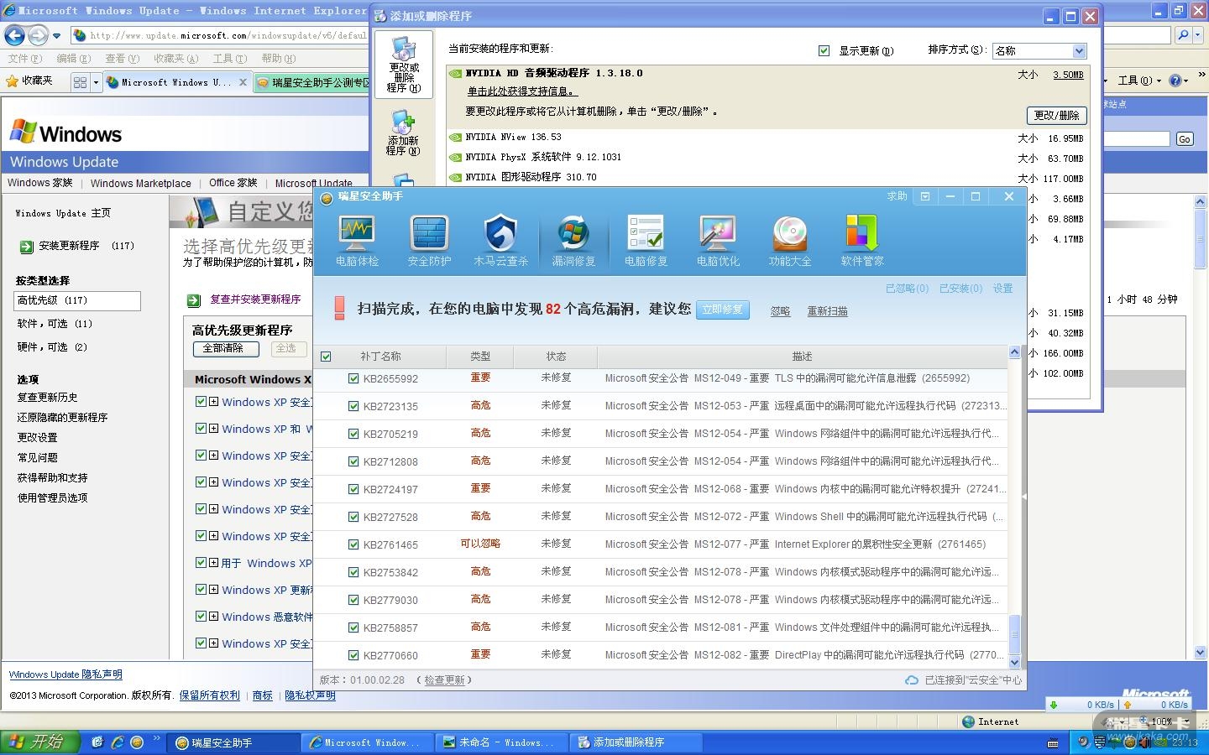This screenshot has height=755, width=1209.
Task: Launch the 木马云查杀 trojan scanner
Action: pos(500,241)
